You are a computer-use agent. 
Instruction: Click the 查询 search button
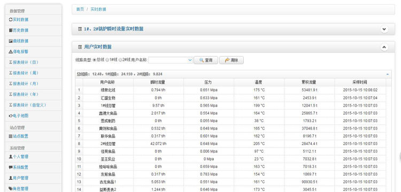206,60
